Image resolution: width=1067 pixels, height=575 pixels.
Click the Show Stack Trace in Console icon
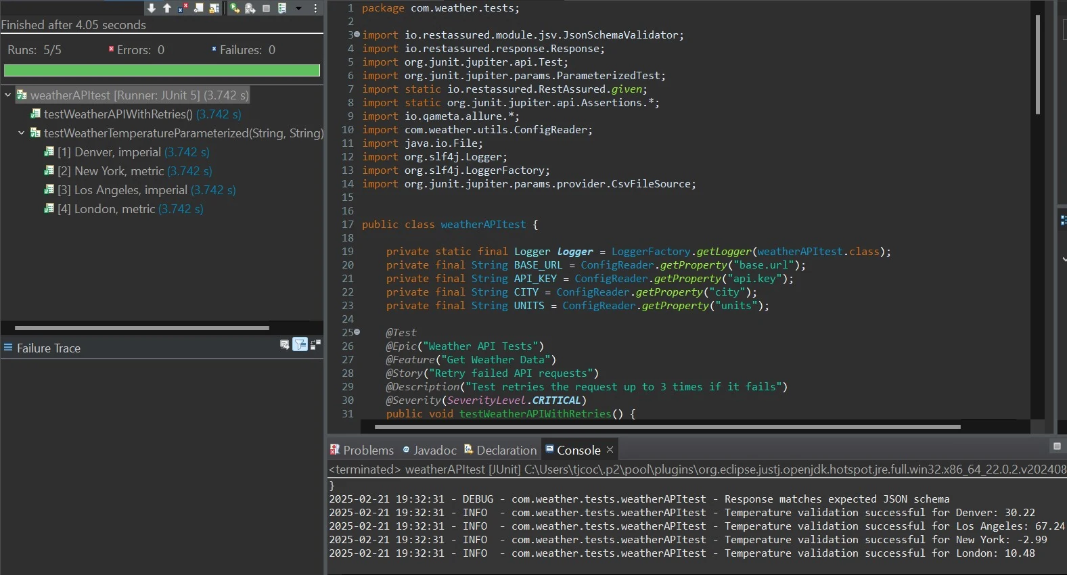pos(285,344)
